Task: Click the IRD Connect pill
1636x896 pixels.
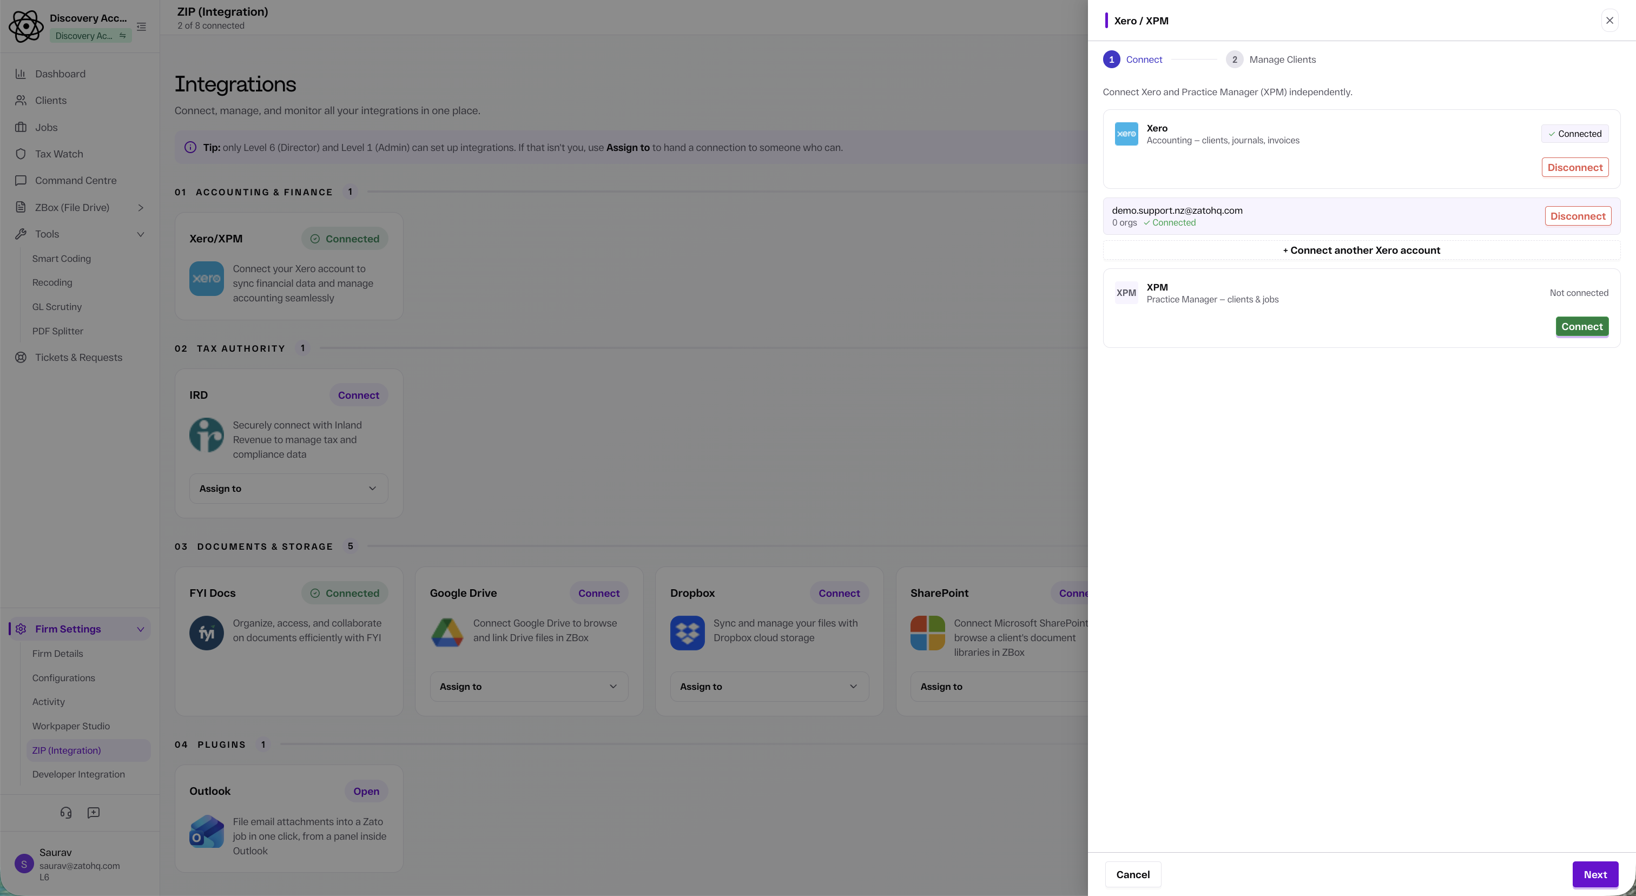Action: pos(358,395)
